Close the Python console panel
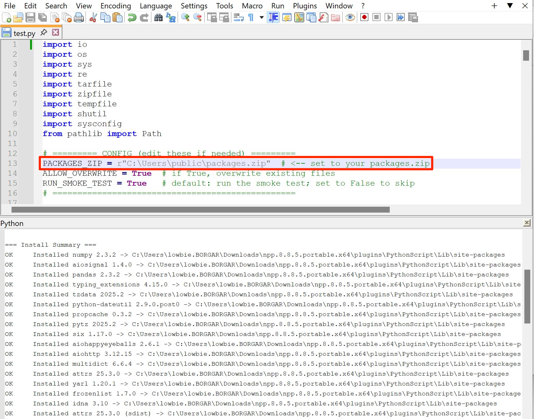 [527, 223]
